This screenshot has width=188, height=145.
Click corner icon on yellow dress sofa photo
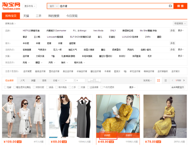click(138, 96)
